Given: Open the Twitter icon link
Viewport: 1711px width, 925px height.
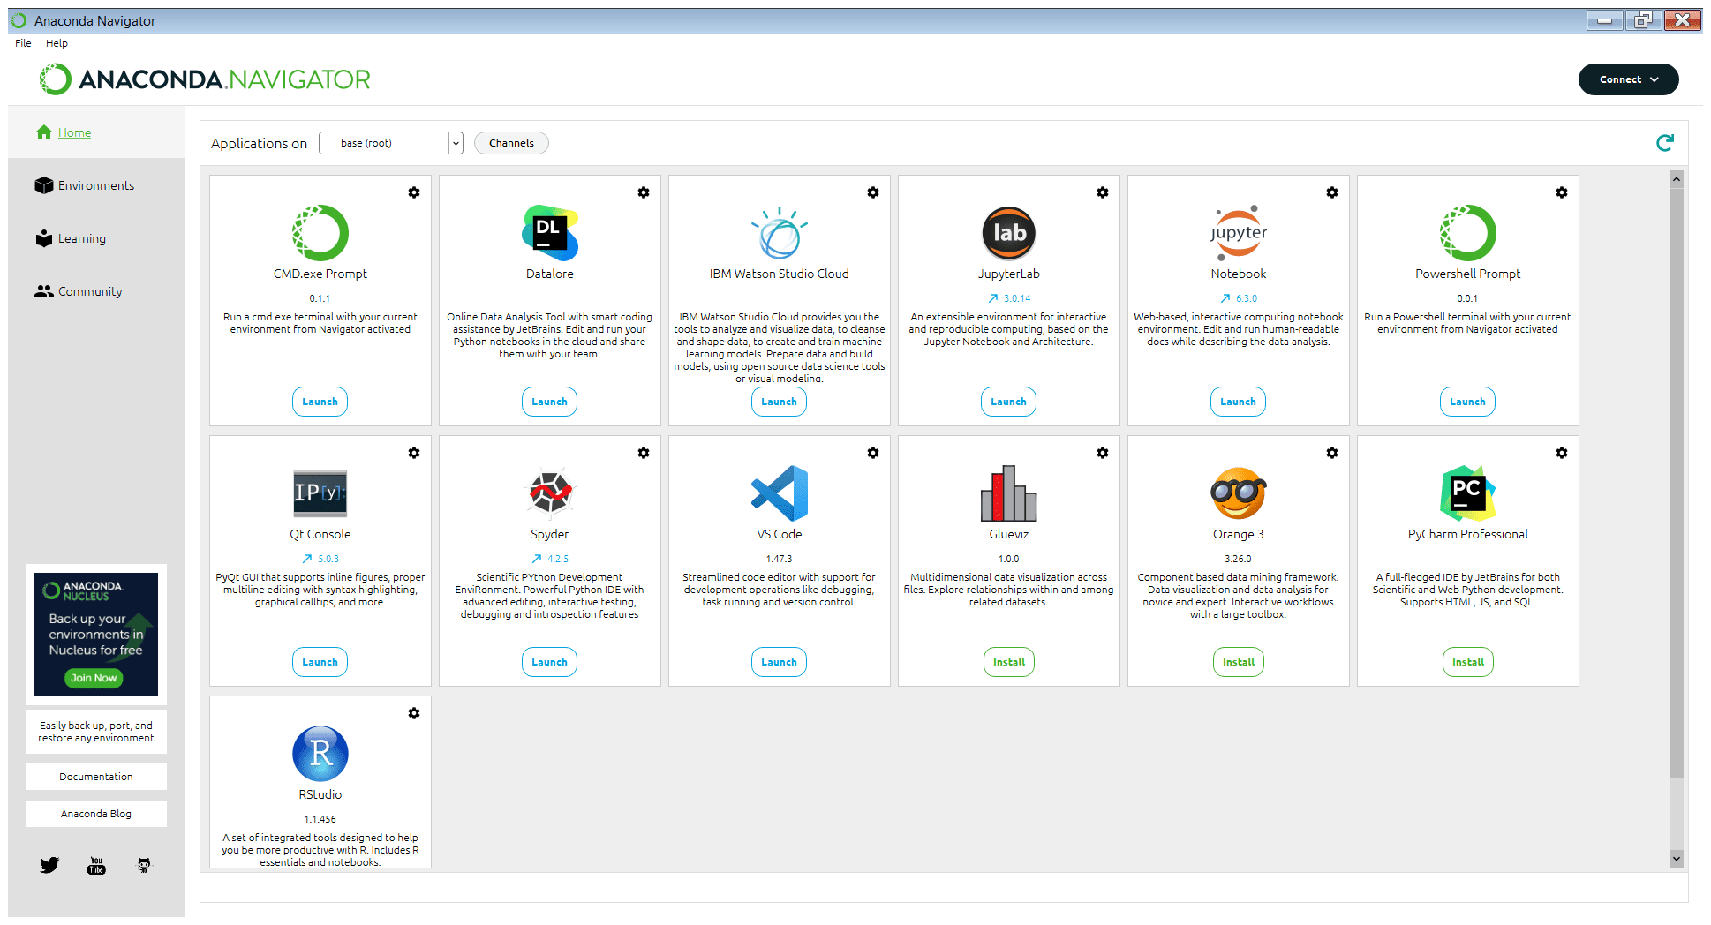Looking at the screenshot, I should coord(49,865).
